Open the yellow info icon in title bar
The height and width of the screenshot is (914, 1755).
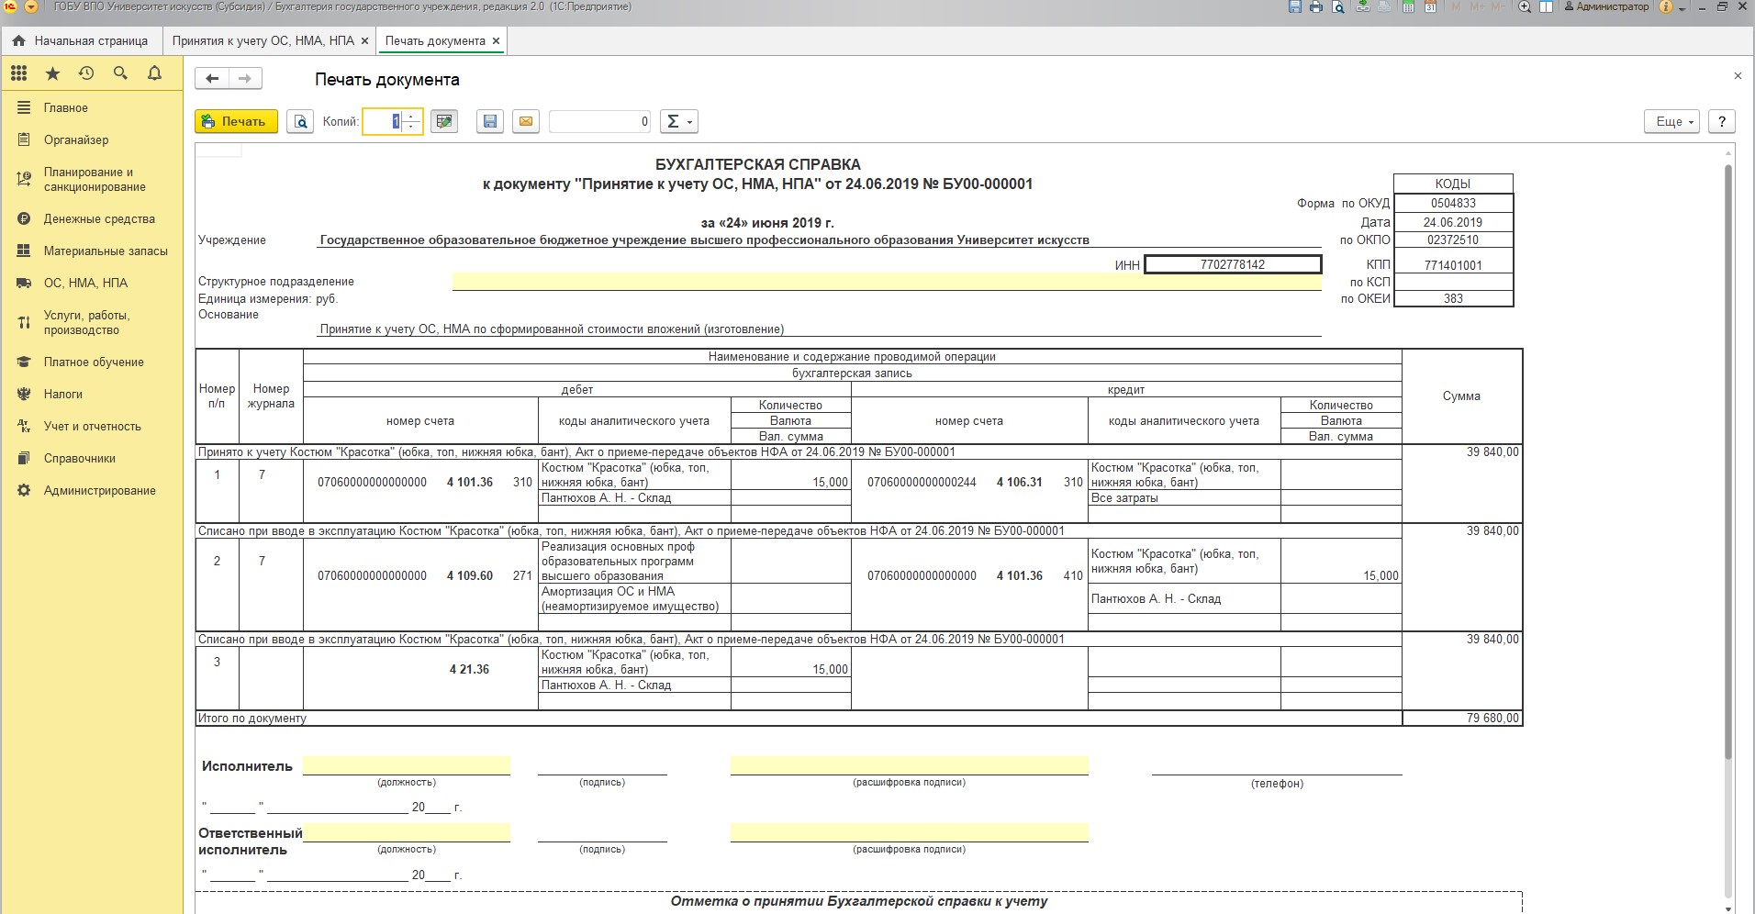[x=1666, y=7]
